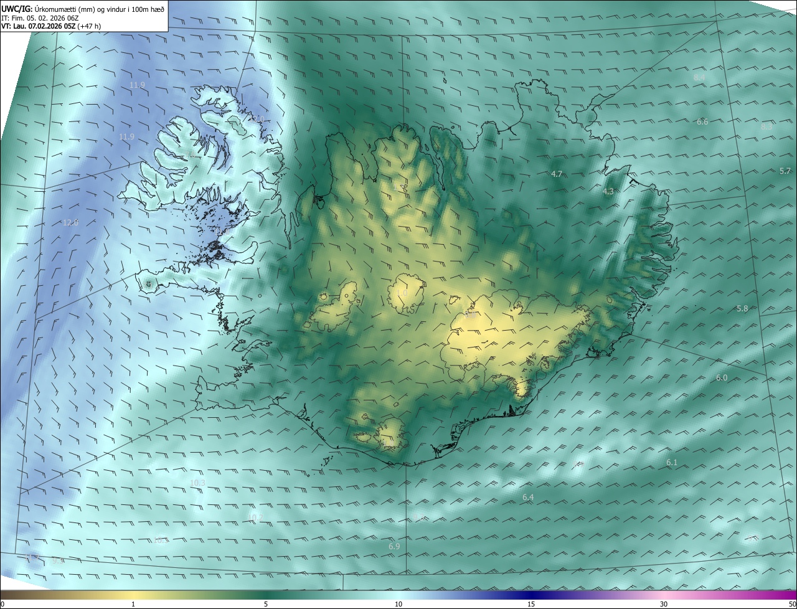Click the map title starting 'UWC/IG: Úrkomumætti'
This screenshot has width=797, height=609.
pyautogui.click(x=83, y=9)
